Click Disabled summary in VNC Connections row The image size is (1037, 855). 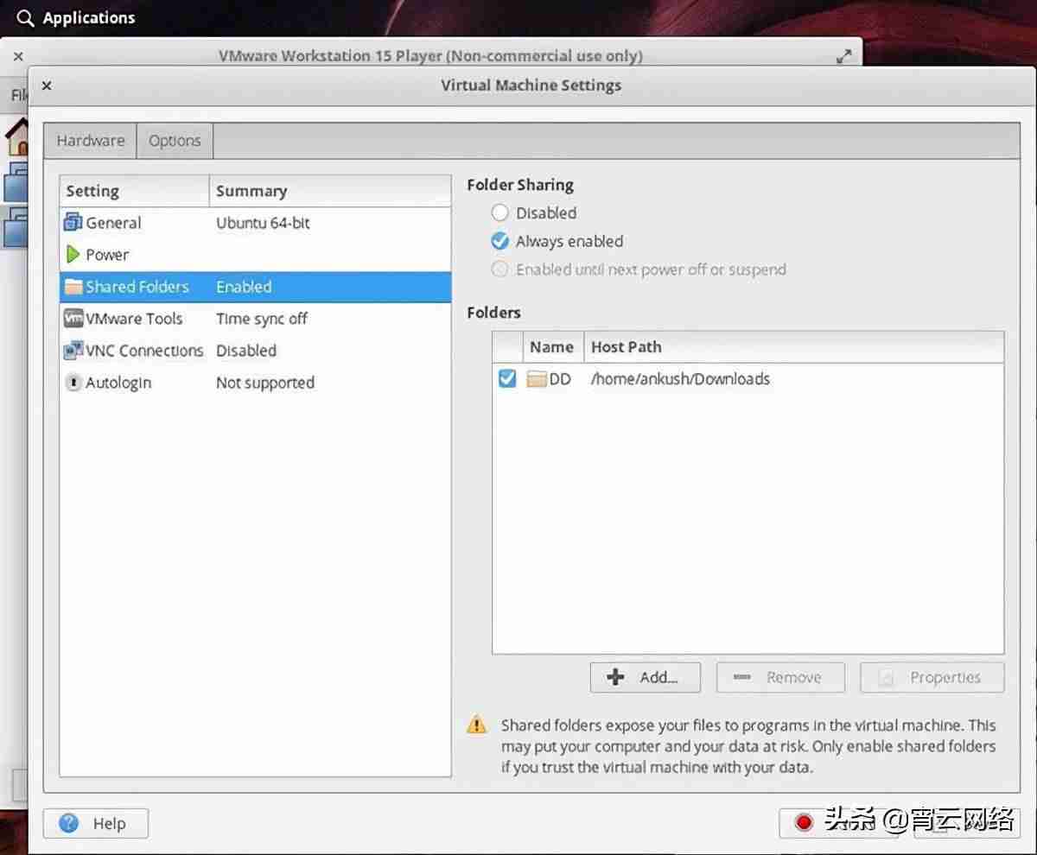[246, 351]
